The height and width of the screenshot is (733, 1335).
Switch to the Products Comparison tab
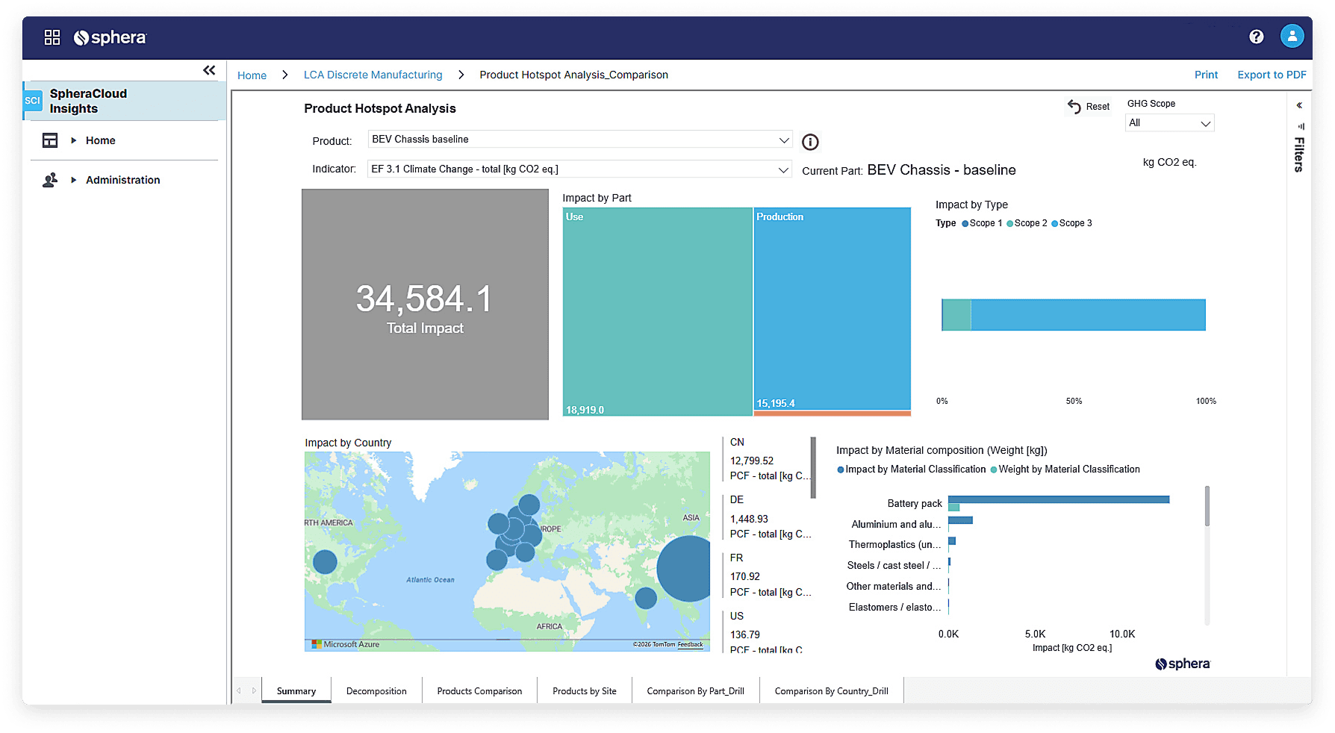point(479,691)
